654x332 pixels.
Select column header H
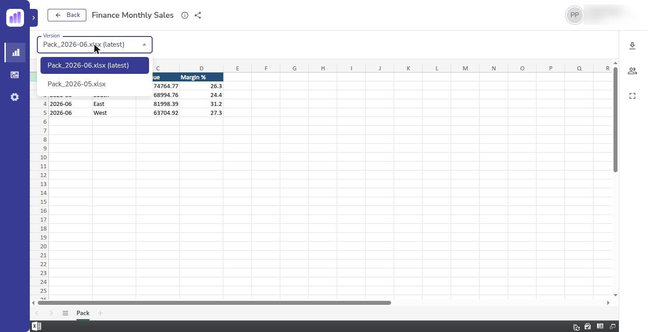[323, 68]
